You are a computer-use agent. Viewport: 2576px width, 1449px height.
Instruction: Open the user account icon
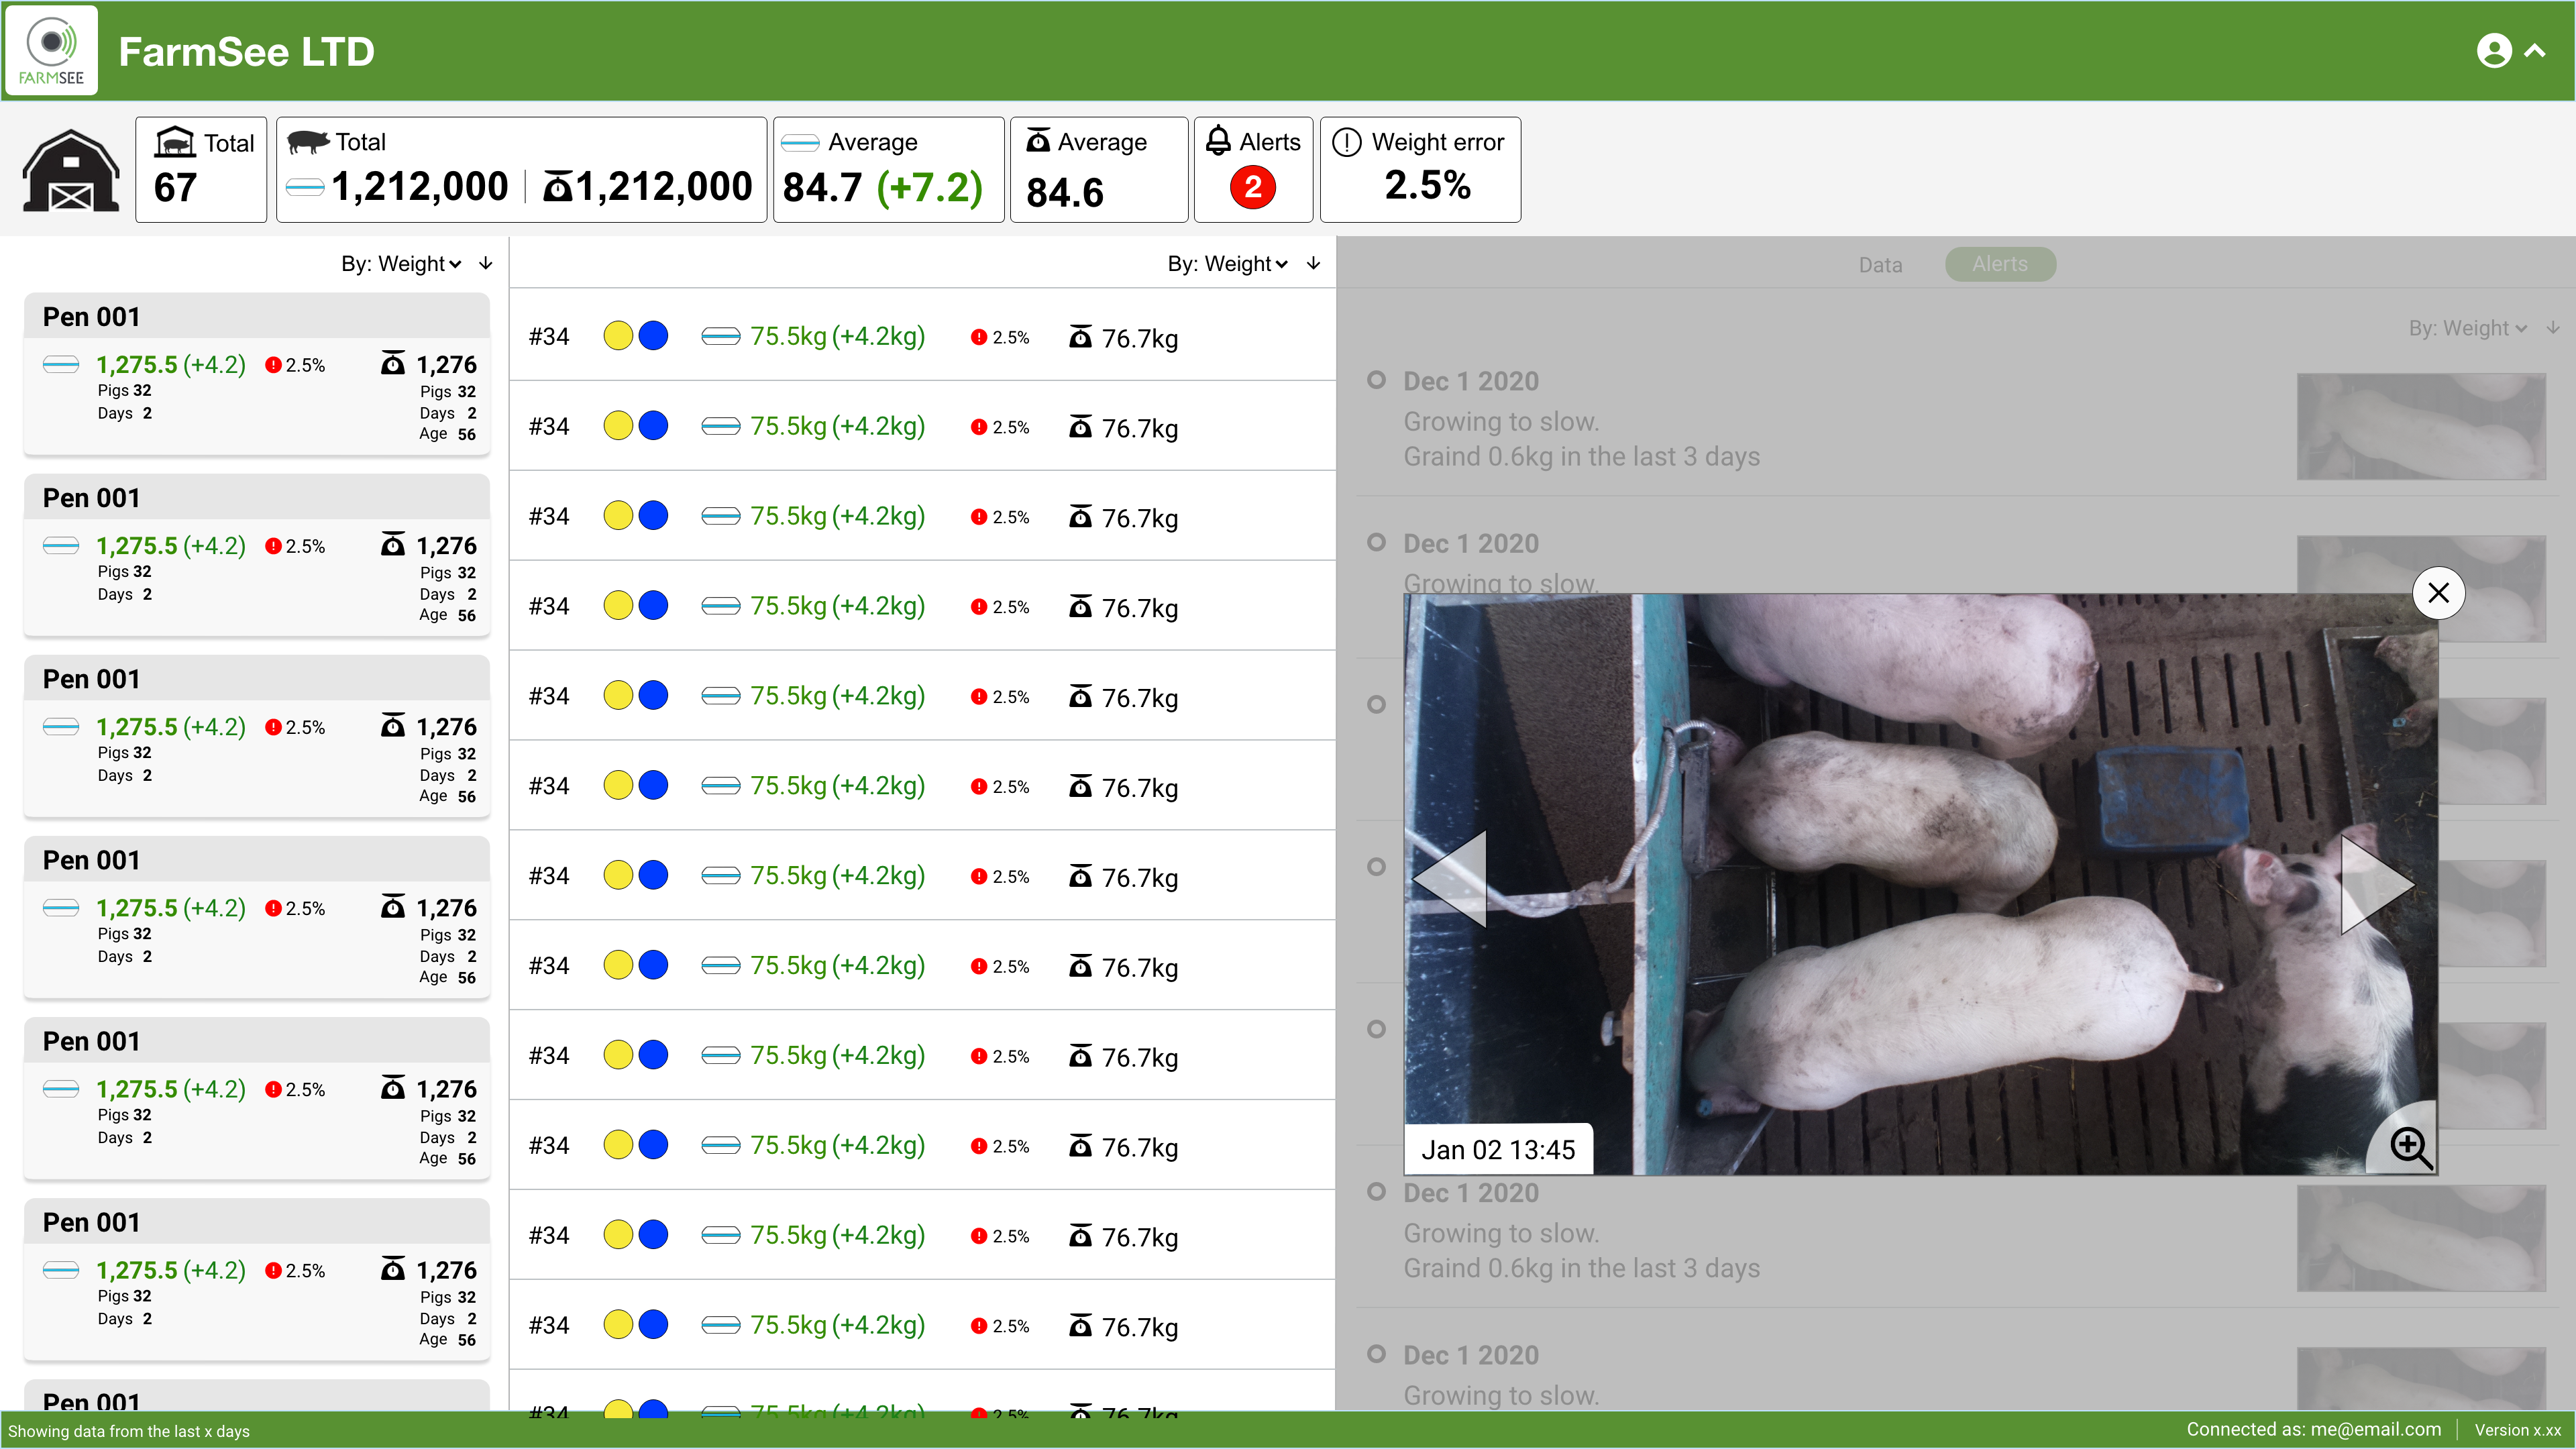point(2494,51)
